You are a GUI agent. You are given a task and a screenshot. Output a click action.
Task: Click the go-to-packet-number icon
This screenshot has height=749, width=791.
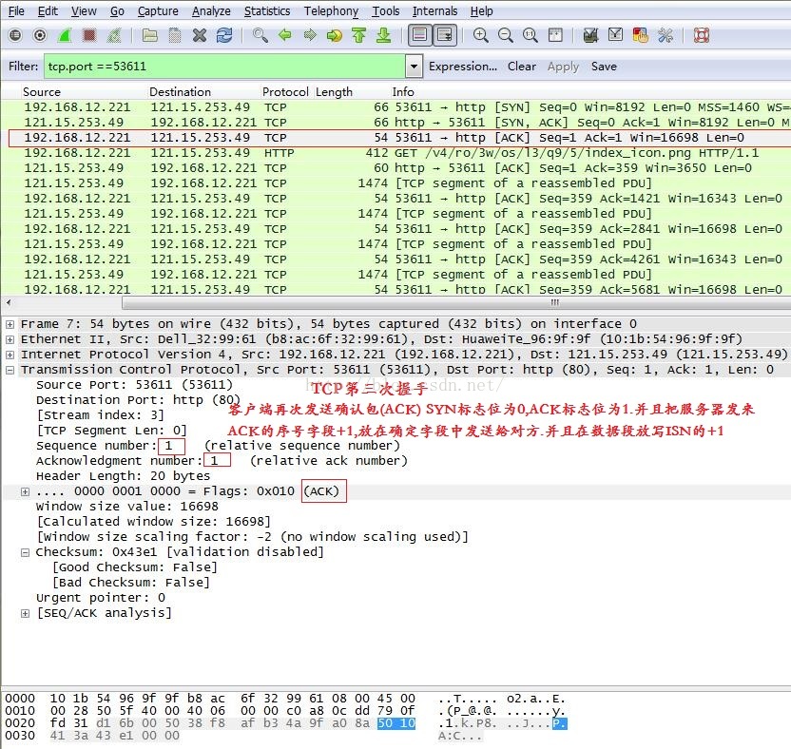coord(334,35)
